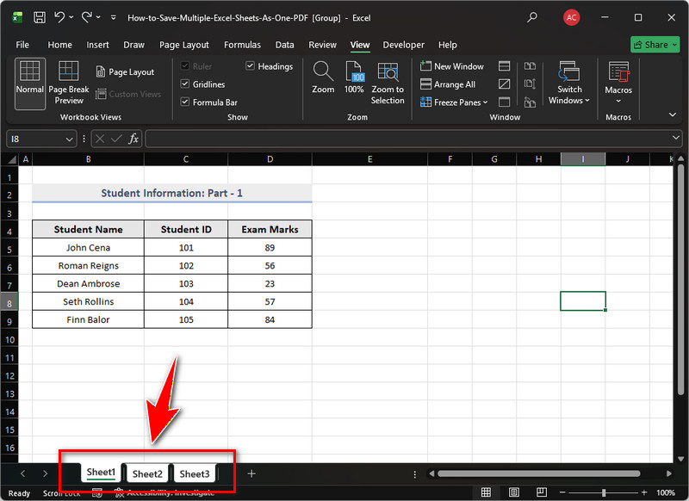
Task: Expand the Macros dropdown arrow
Action: (x=618, y=101)
